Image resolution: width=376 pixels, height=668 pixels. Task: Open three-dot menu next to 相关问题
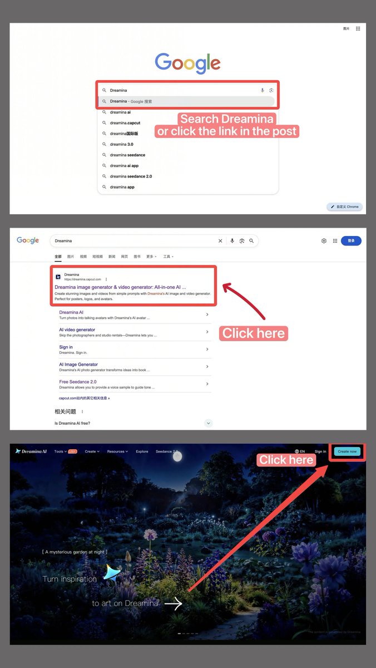click(x=82, y=411)
